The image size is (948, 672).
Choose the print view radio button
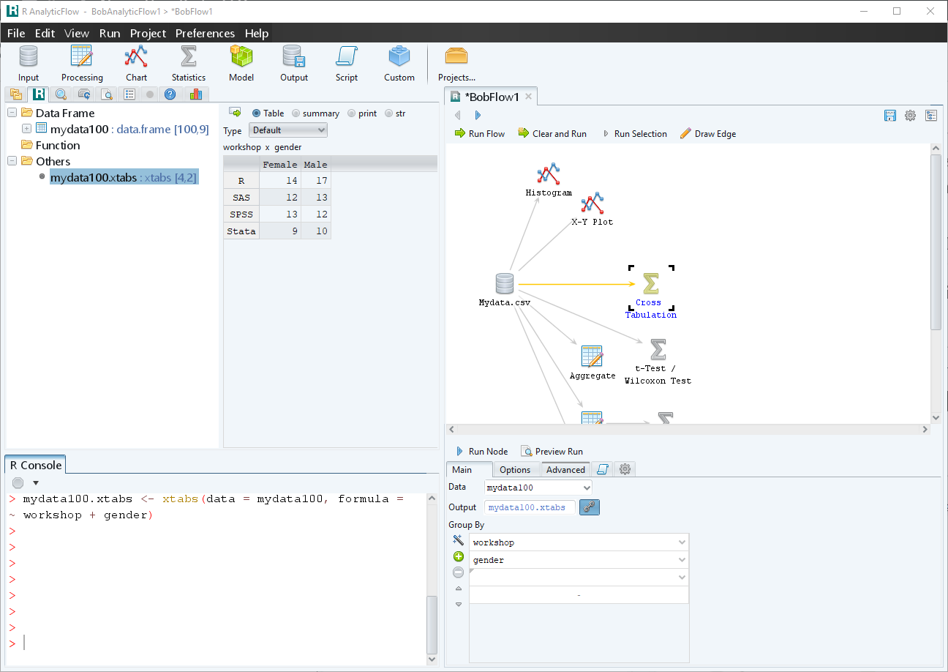pyautogui.click(x=352, y=113)
